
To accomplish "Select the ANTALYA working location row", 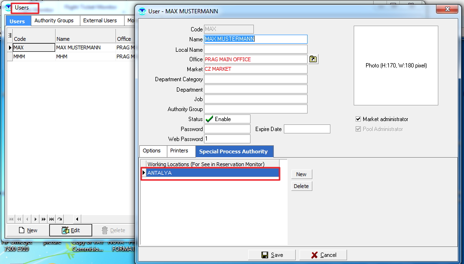I will (x=212, y=173).
